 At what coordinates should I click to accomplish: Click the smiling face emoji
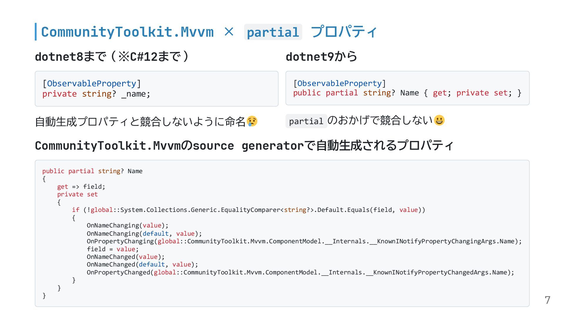[x=439, y=120]
